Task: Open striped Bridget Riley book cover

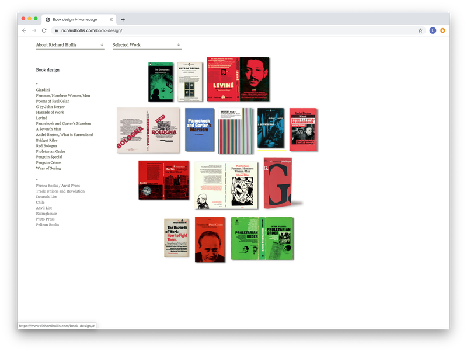Action: (x=236, y=131)
